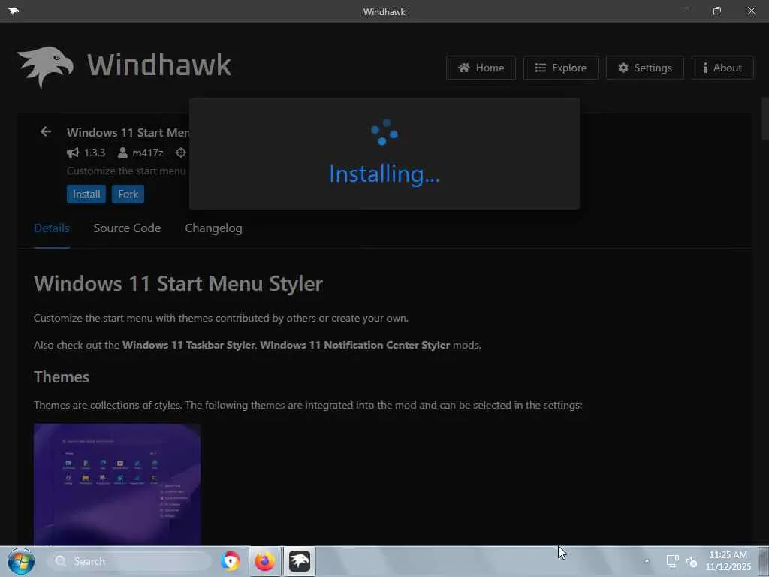Click the Installing spinner

(384, 132)
